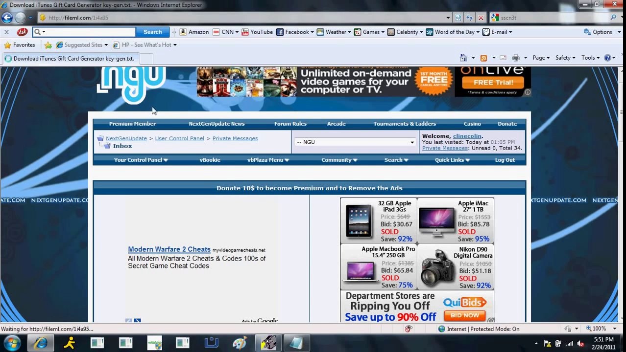The height and width of the screenshot is (352, 626).
Task: Click the Tournaments & Ladders link
Action: (405, 124)
